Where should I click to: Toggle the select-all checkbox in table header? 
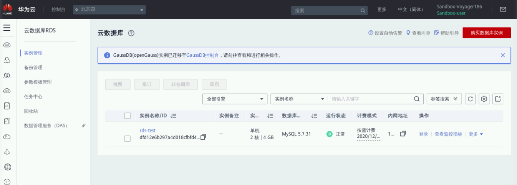128,116
